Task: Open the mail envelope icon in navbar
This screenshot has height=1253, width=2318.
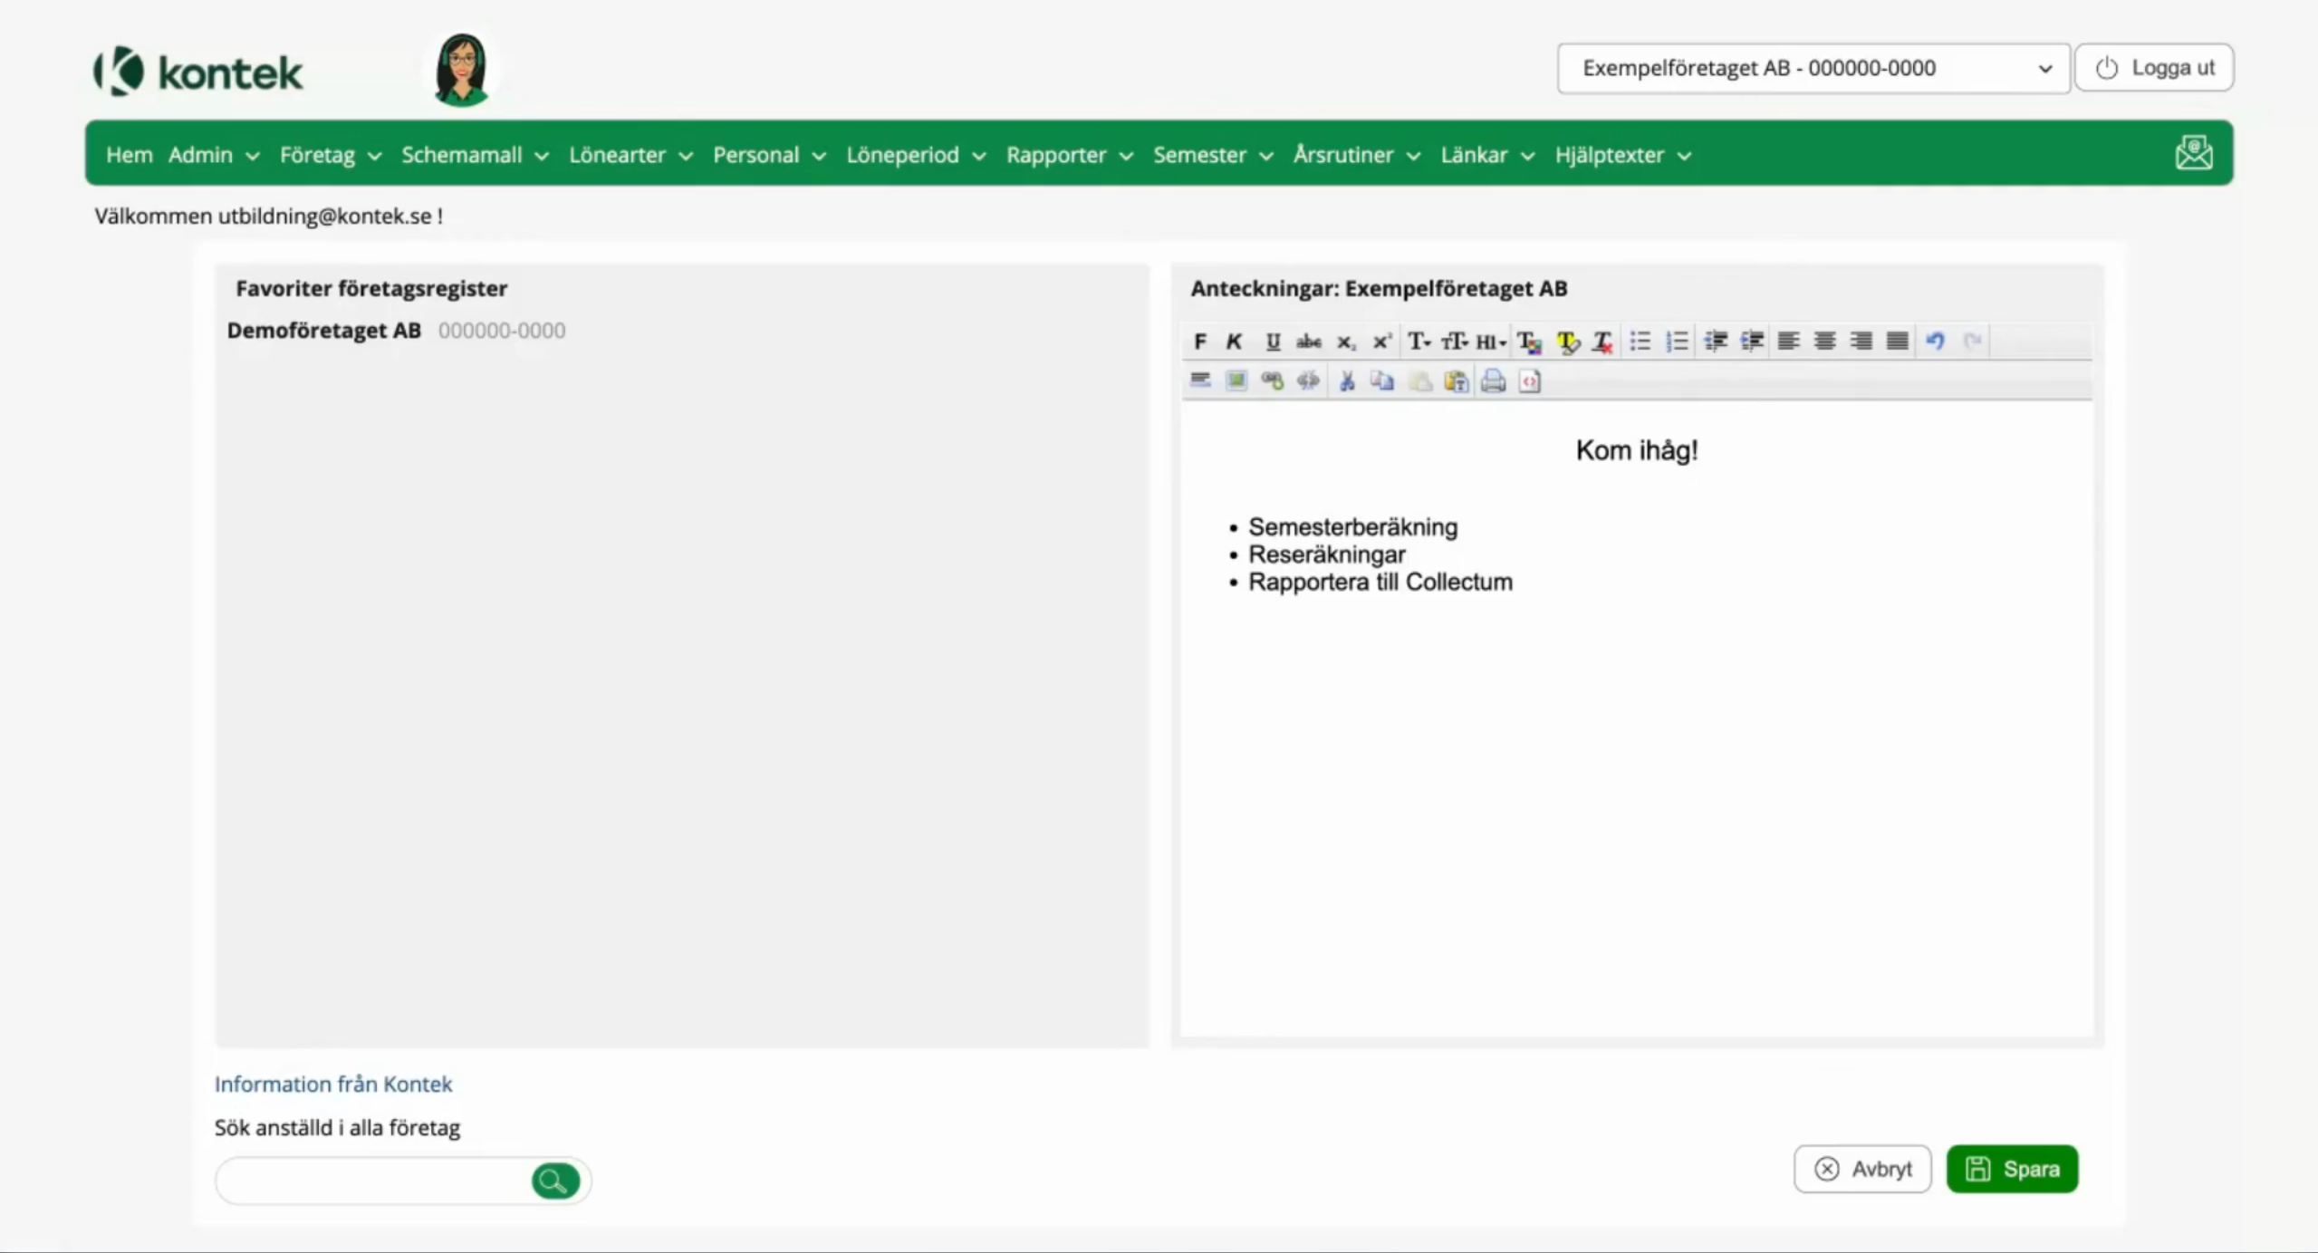Action: tap(2194, 153)
